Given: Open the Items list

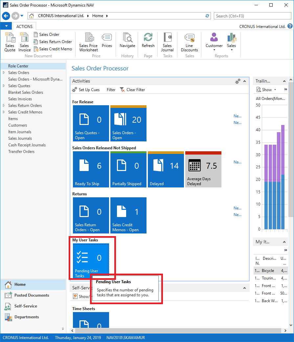Looking at the screenshot, I should point(13,119).
